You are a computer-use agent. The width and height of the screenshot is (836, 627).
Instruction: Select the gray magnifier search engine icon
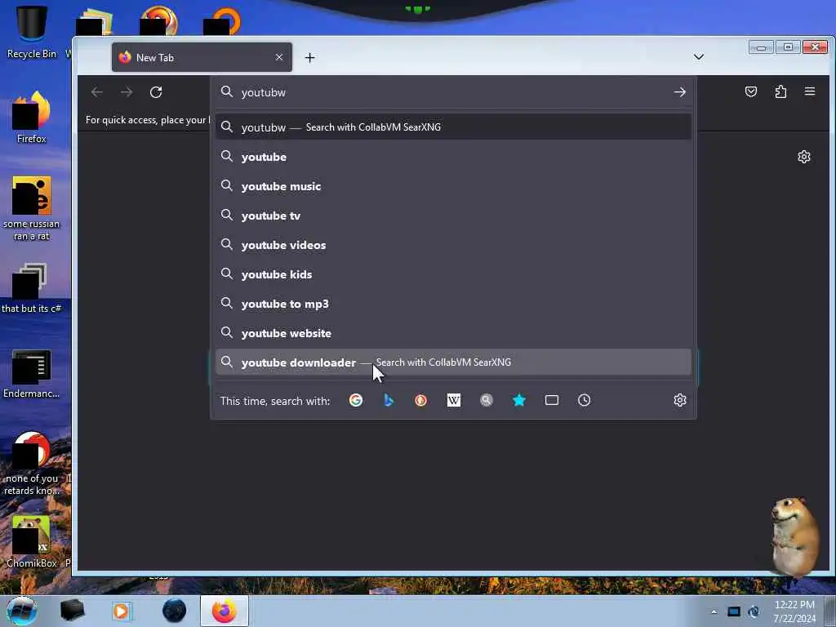click(x=487, y=400)
